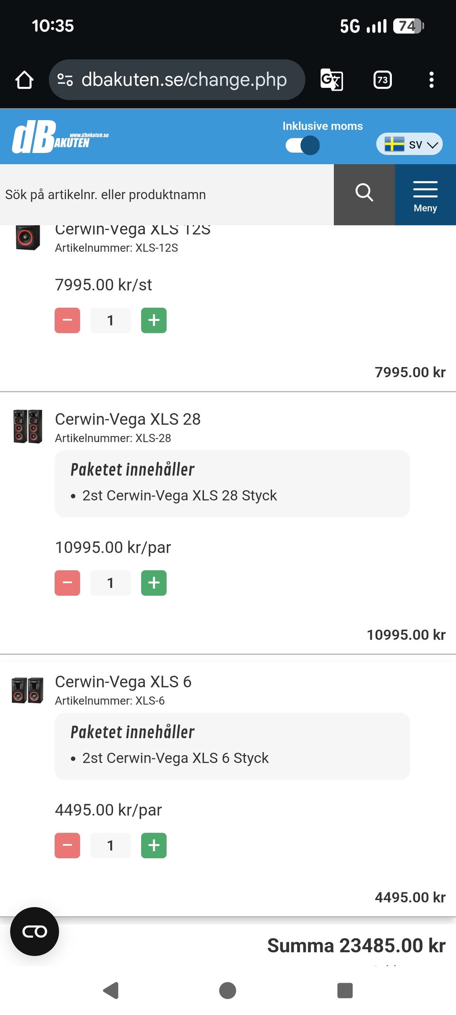Tap the browser address bar URL

pos(184,80)
